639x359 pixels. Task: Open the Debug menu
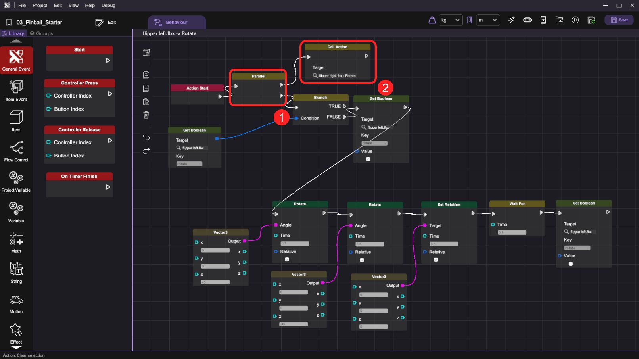coord(108,6)
